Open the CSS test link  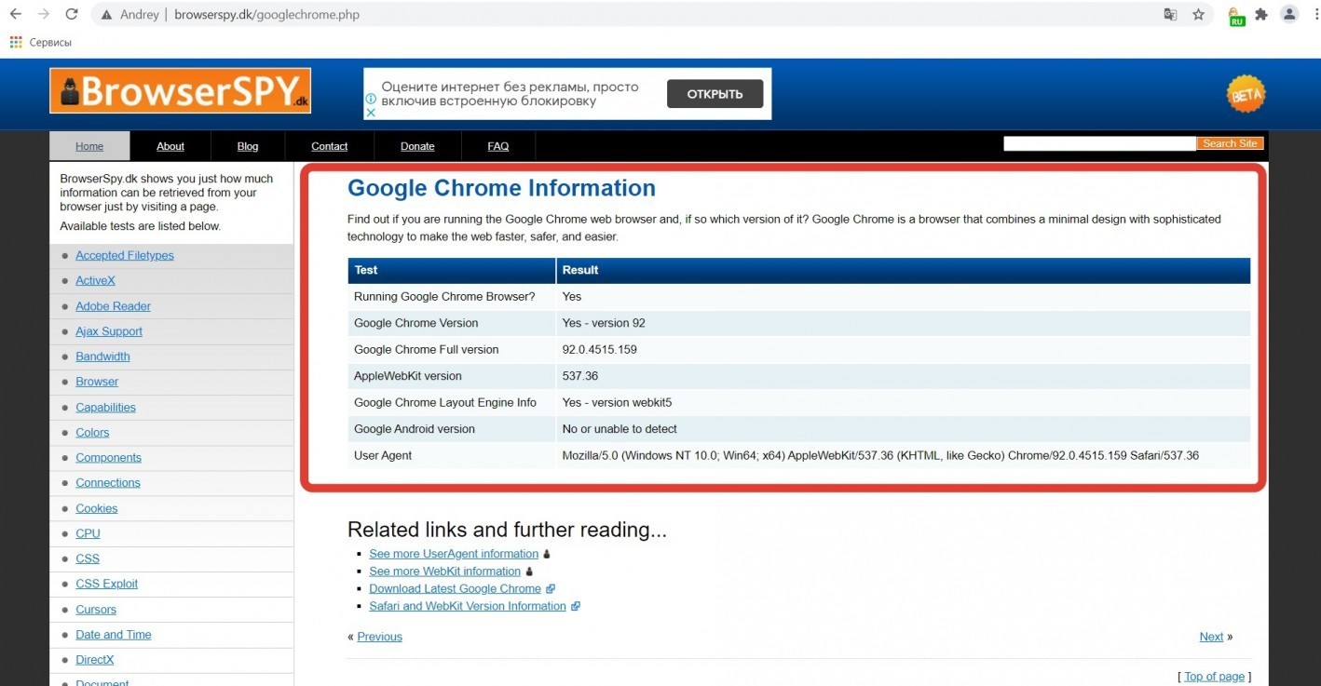(x=88, y=558)
